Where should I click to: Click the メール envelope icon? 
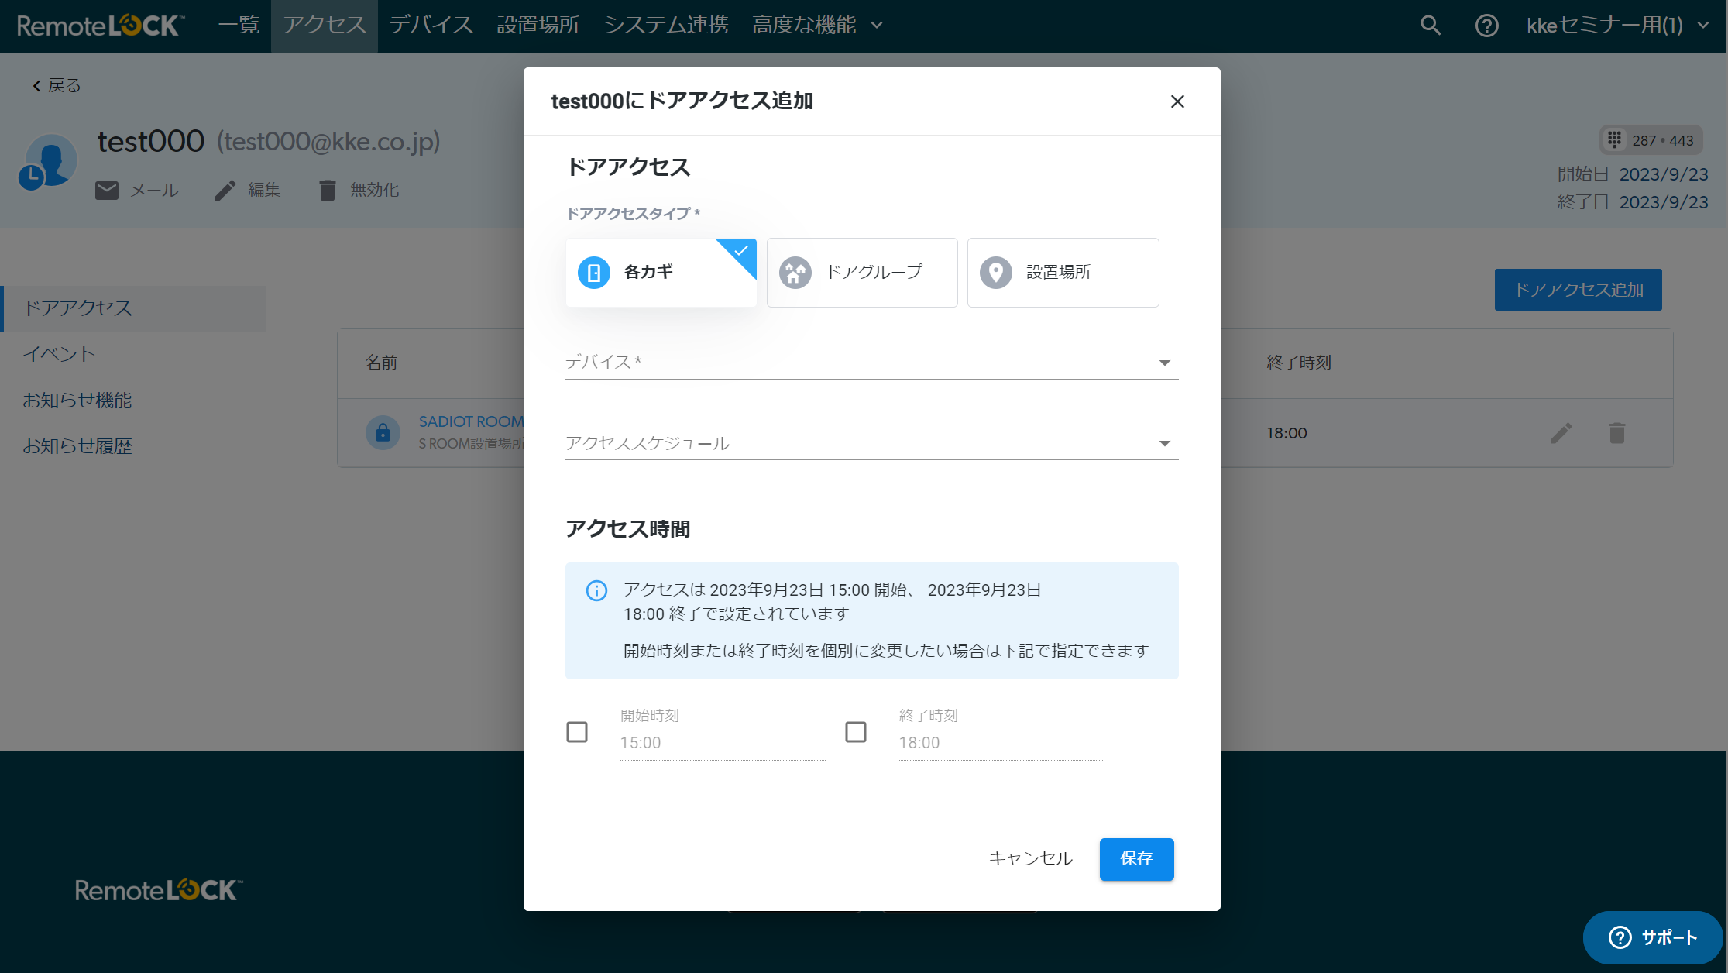click(x=107, y=191)
